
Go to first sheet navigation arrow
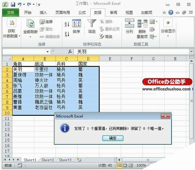coord(5,160)
